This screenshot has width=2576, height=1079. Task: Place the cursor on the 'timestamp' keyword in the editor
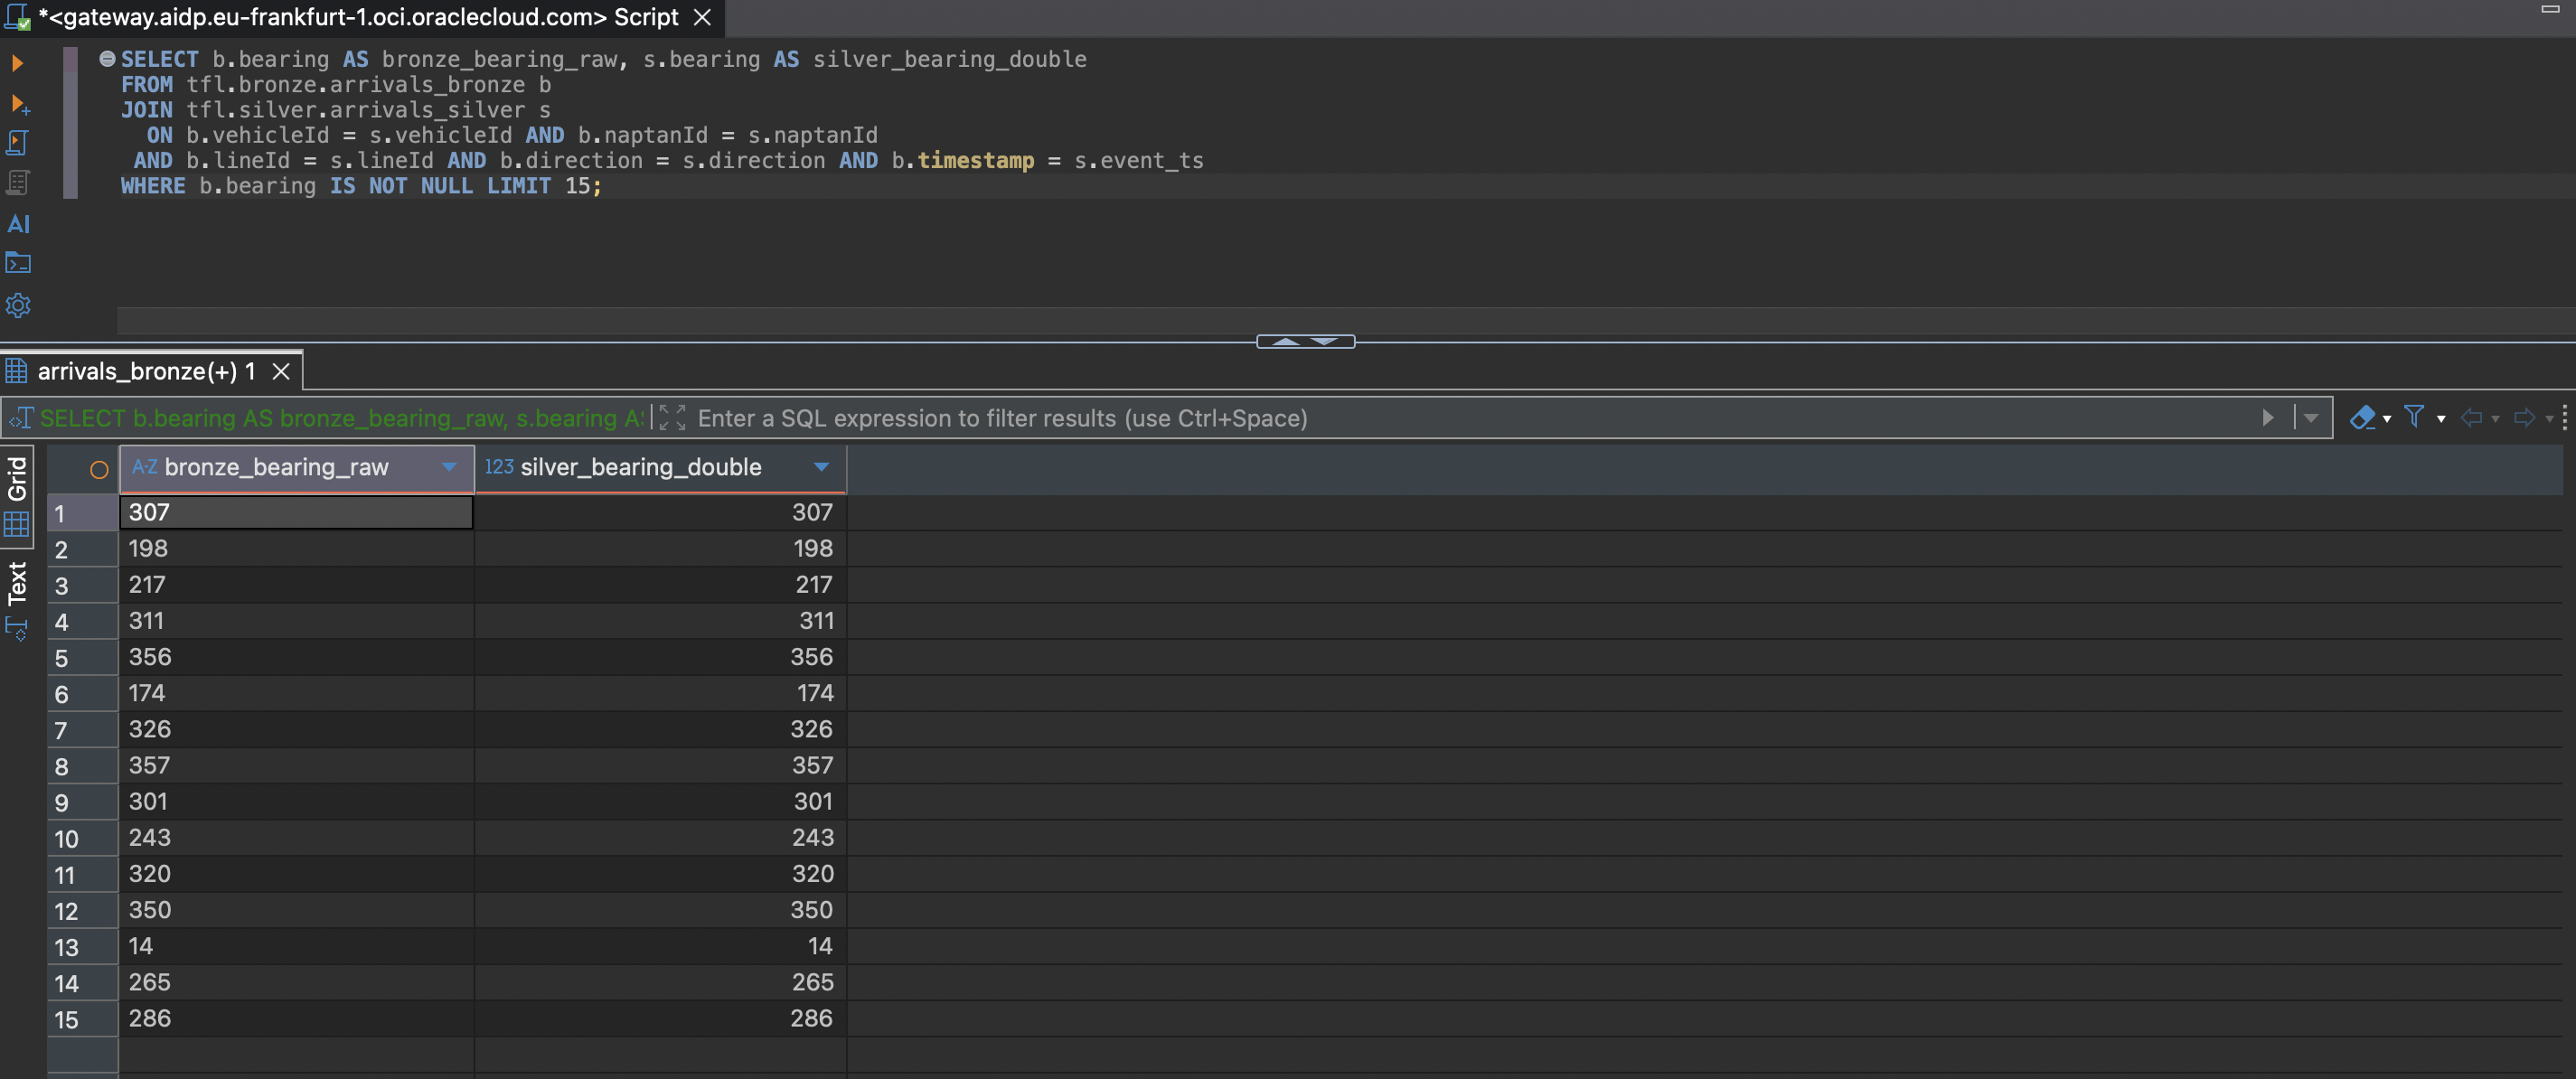[x=975, y=160]
